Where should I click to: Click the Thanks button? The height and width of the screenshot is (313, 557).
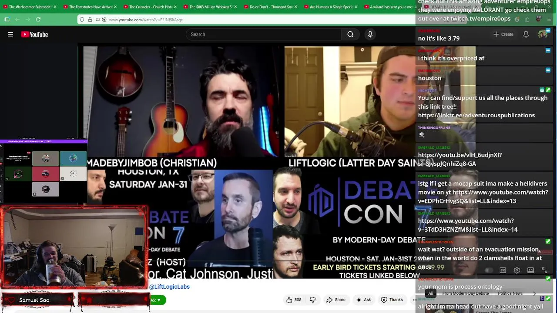[392, 300]
